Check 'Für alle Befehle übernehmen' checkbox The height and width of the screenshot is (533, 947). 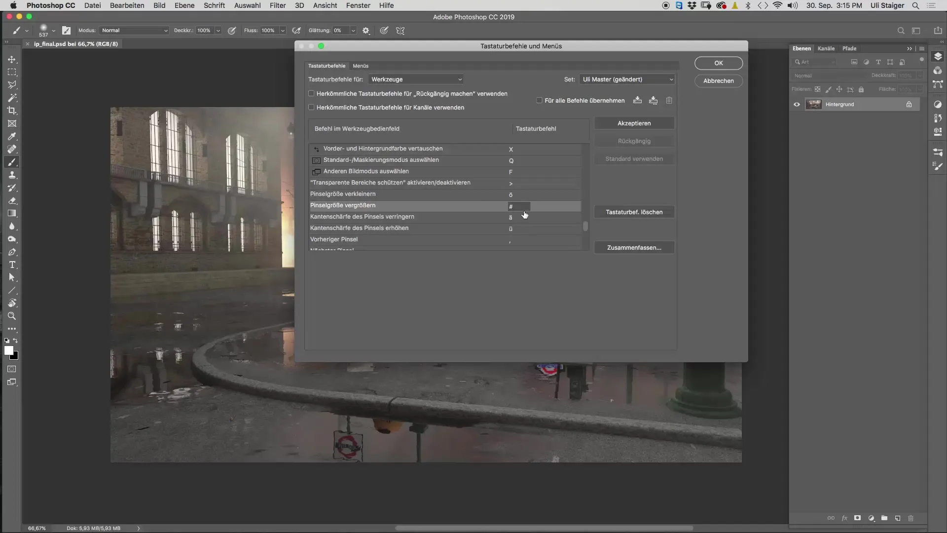coord(539,100)
